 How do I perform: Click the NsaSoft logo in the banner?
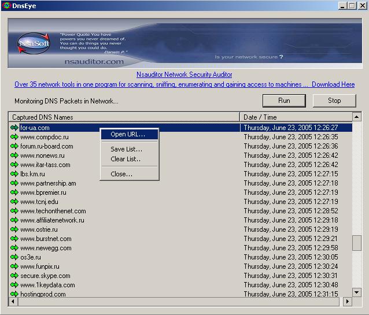click(x=34, y=43)
